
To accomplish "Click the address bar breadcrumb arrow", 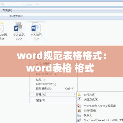I will 2,4.
